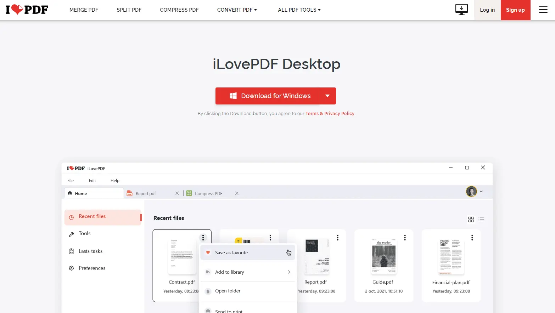Switch to grid view icon
Screen dimensions: 555x313
click(x=471, y=220)
